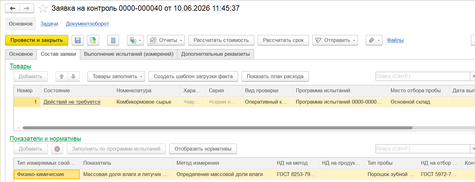Collapse the Товары section header

pos(21,66)
